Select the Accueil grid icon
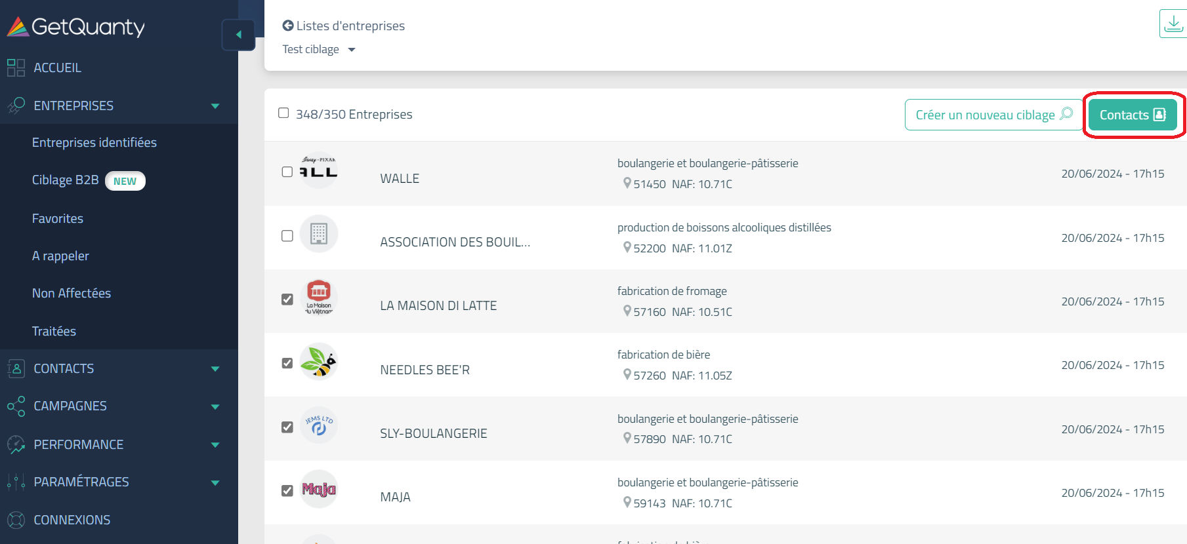This screenshot has width=1187, height=544. click(15, 67)
